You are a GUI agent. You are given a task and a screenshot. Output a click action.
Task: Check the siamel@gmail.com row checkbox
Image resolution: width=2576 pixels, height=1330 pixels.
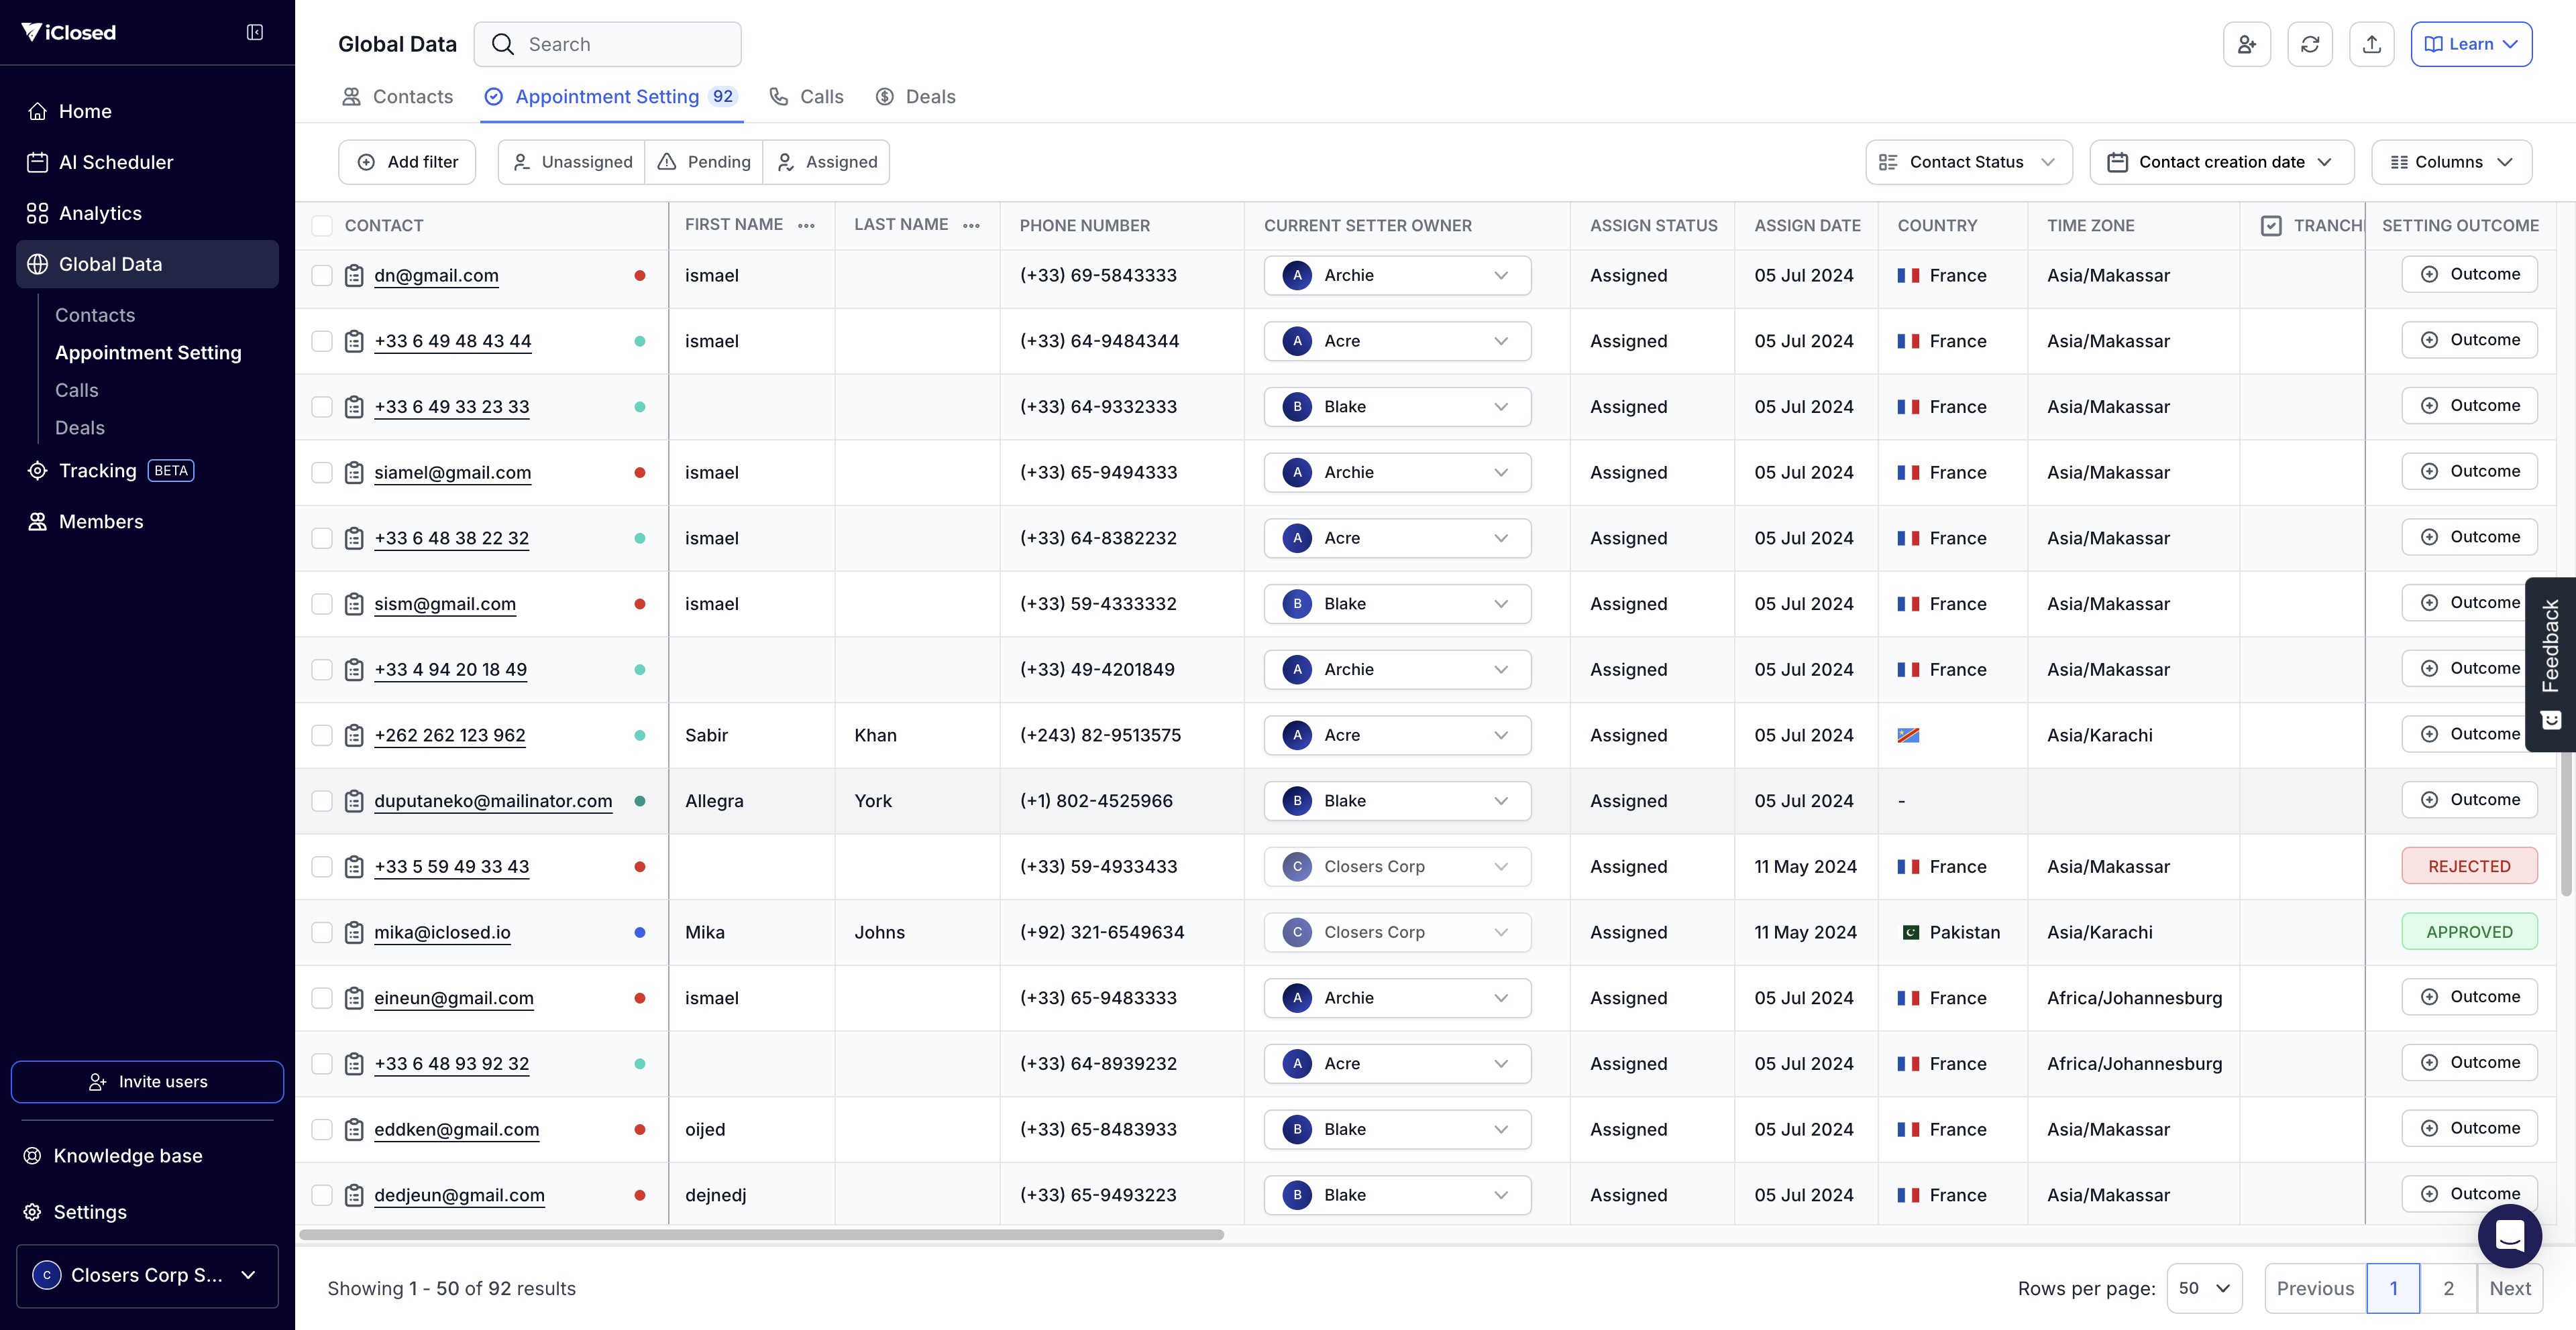[x=322, y=473]
